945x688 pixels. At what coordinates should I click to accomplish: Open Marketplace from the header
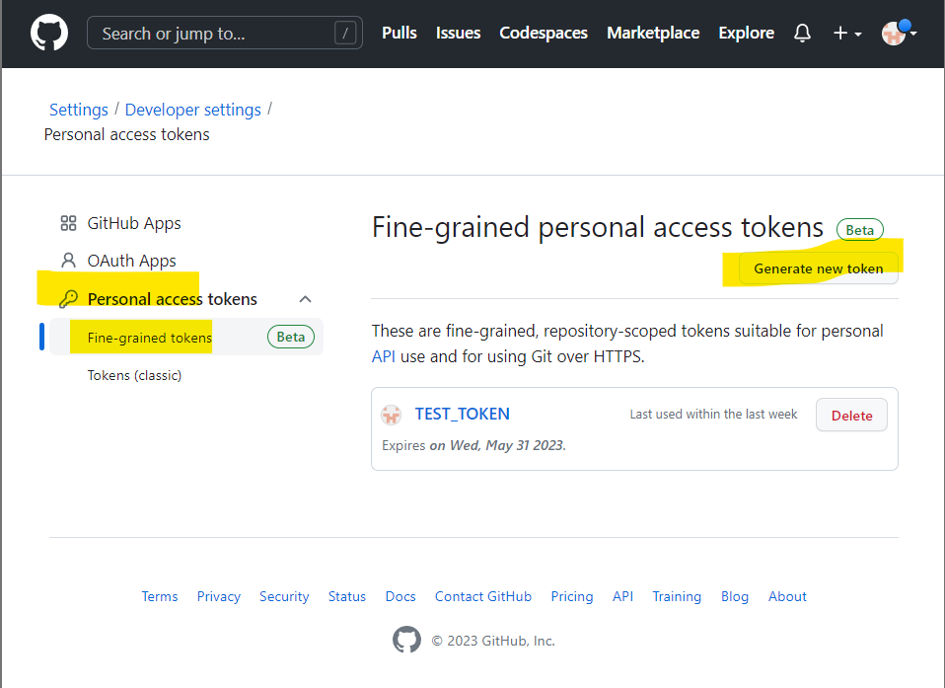[653, 33]
